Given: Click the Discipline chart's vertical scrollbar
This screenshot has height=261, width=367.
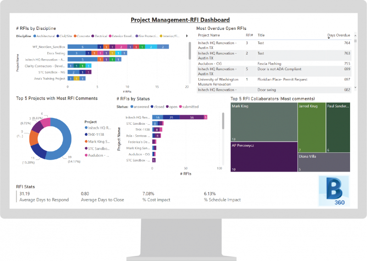Looking at the screenshot, I should (x=190, y=50).
